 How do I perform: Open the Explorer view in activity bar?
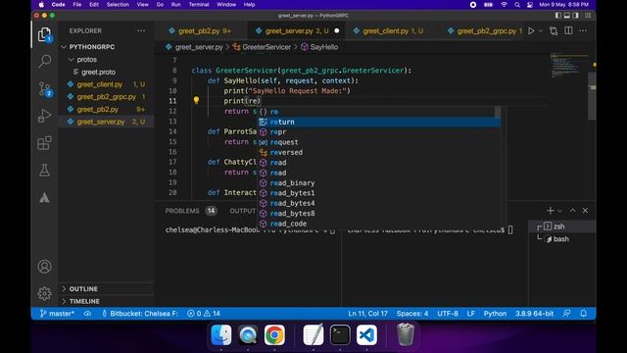[x=44, y=35]
